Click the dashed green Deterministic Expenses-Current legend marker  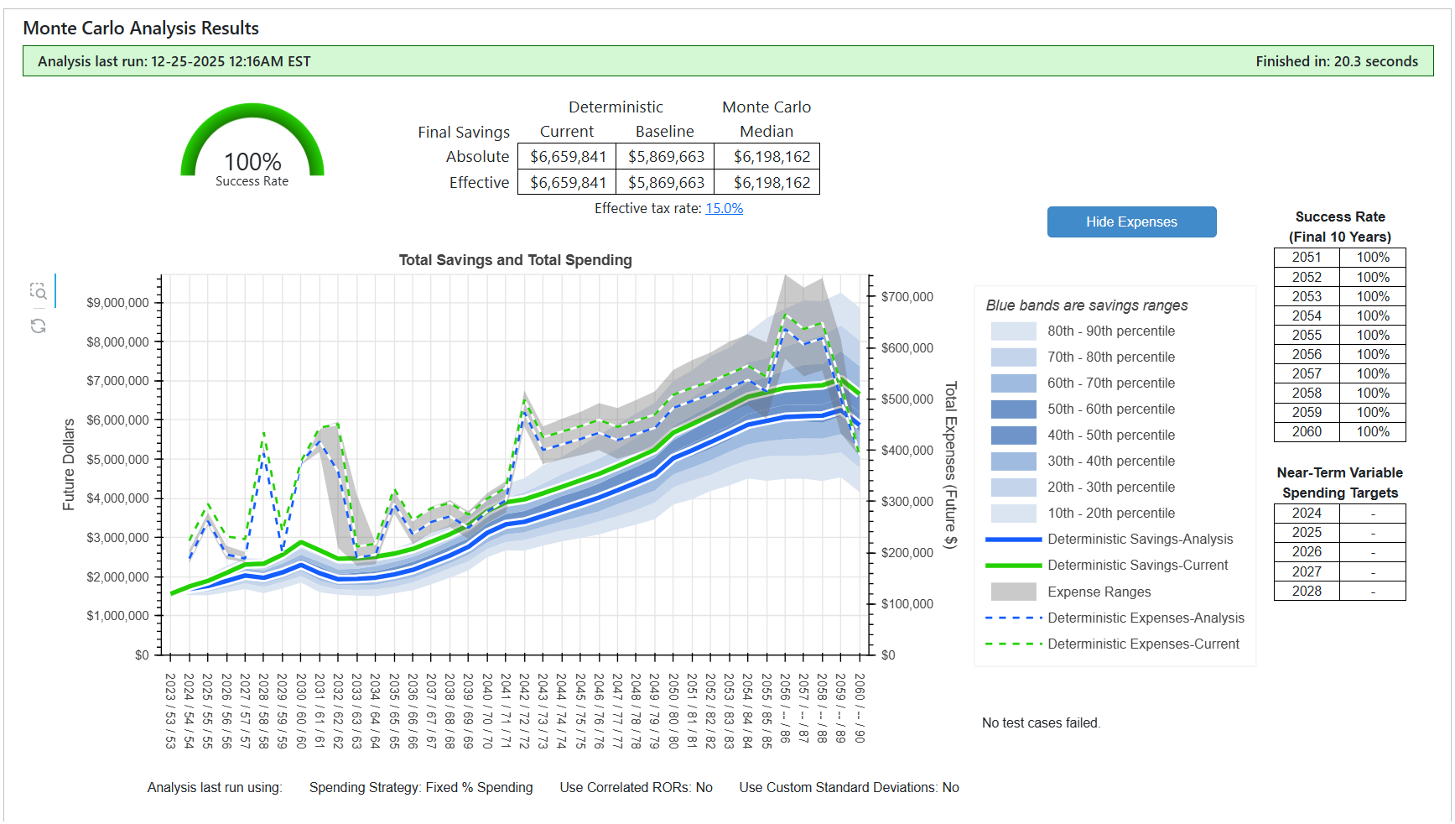[1013, 644]
